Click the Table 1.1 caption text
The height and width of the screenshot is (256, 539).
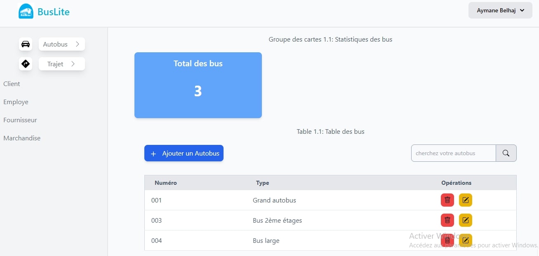pyautogui.click(x=330, y=132)
